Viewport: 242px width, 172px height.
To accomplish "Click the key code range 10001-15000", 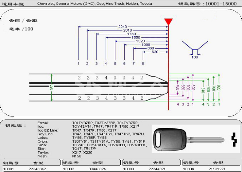I will click(221, 4).
